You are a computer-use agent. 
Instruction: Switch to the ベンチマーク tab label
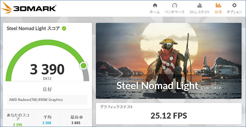pyautogui.click(x=175, y=12)
